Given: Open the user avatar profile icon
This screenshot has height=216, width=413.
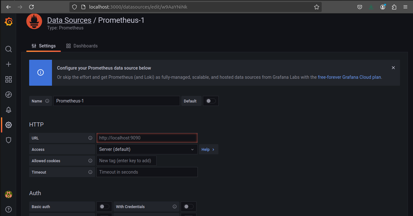Looking at the screenshot, I should coord(9,194).
